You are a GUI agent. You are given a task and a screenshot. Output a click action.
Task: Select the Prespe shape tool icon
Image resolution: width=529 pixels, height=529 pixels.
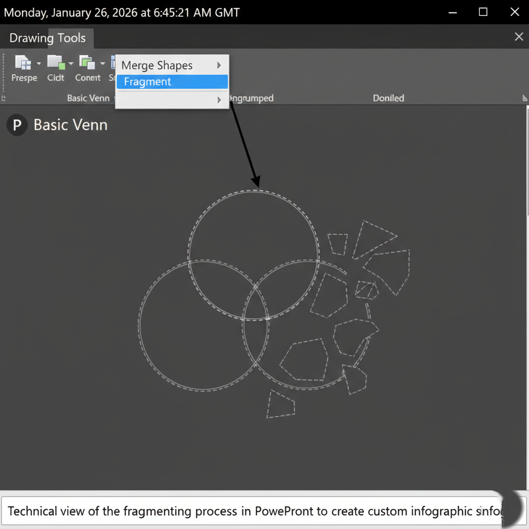[23, 63]
